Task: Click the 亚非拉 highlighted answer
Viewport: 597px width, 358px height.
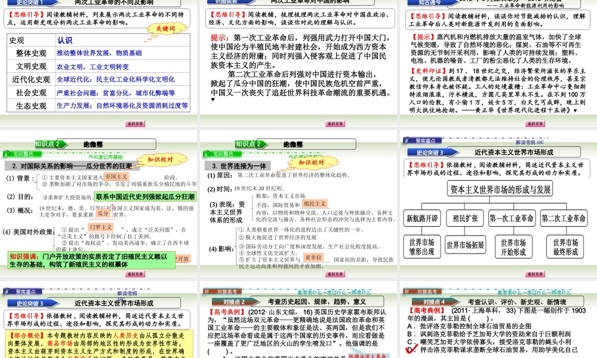Action: pyautogui.click(x=313, y=257)
